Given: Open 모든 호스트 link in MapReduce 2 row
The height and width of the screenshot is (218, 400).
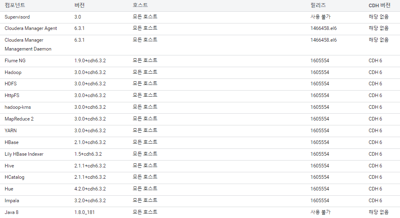Looking at the screenshot, I should point(145,119).
